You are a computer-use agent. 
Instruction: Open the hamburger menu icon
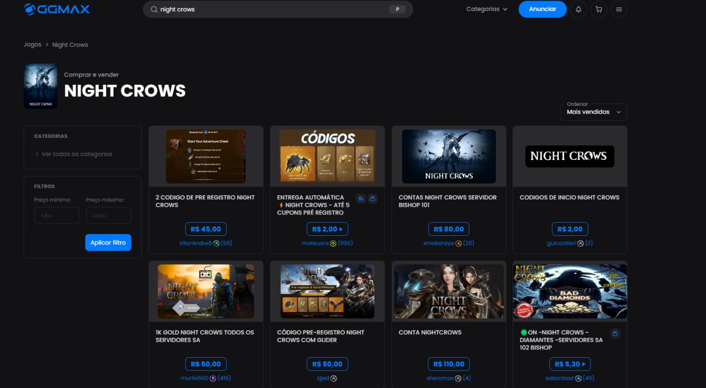619,9
